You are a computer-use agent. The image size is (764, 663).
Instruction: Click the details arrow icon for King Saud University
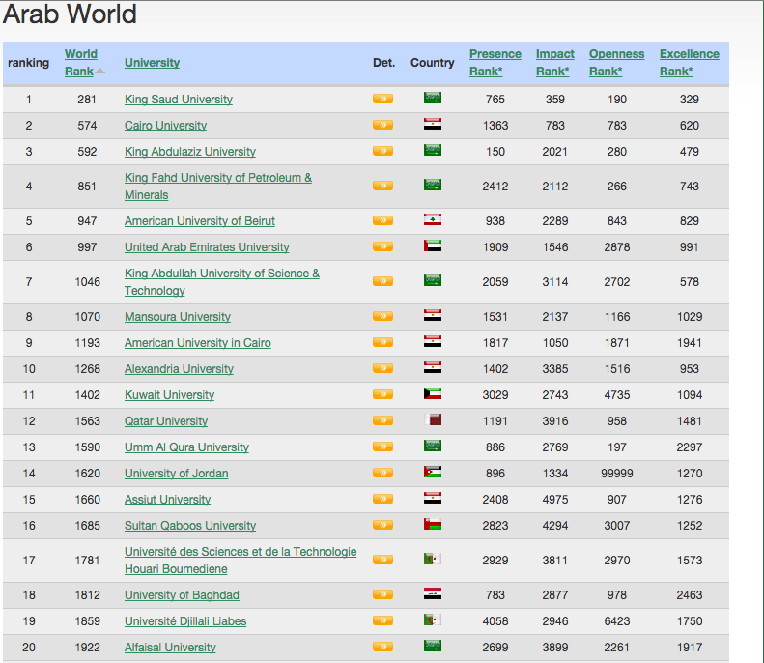[382, 99]
